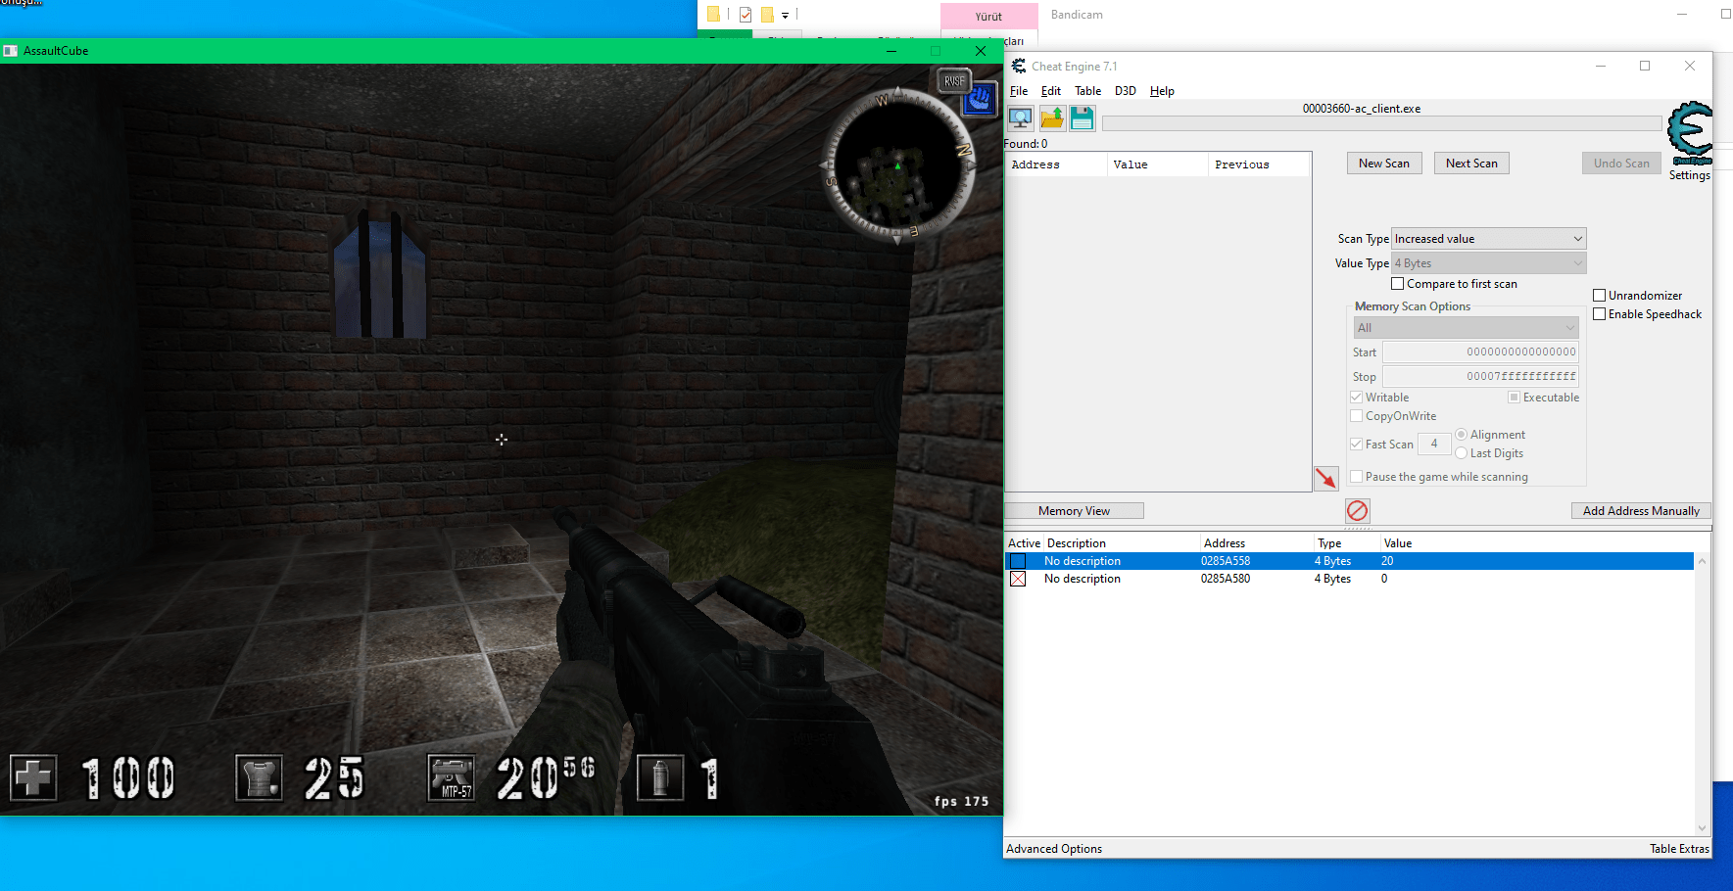Click the Fast Scan alignment value field

[x=1434, y=445]
